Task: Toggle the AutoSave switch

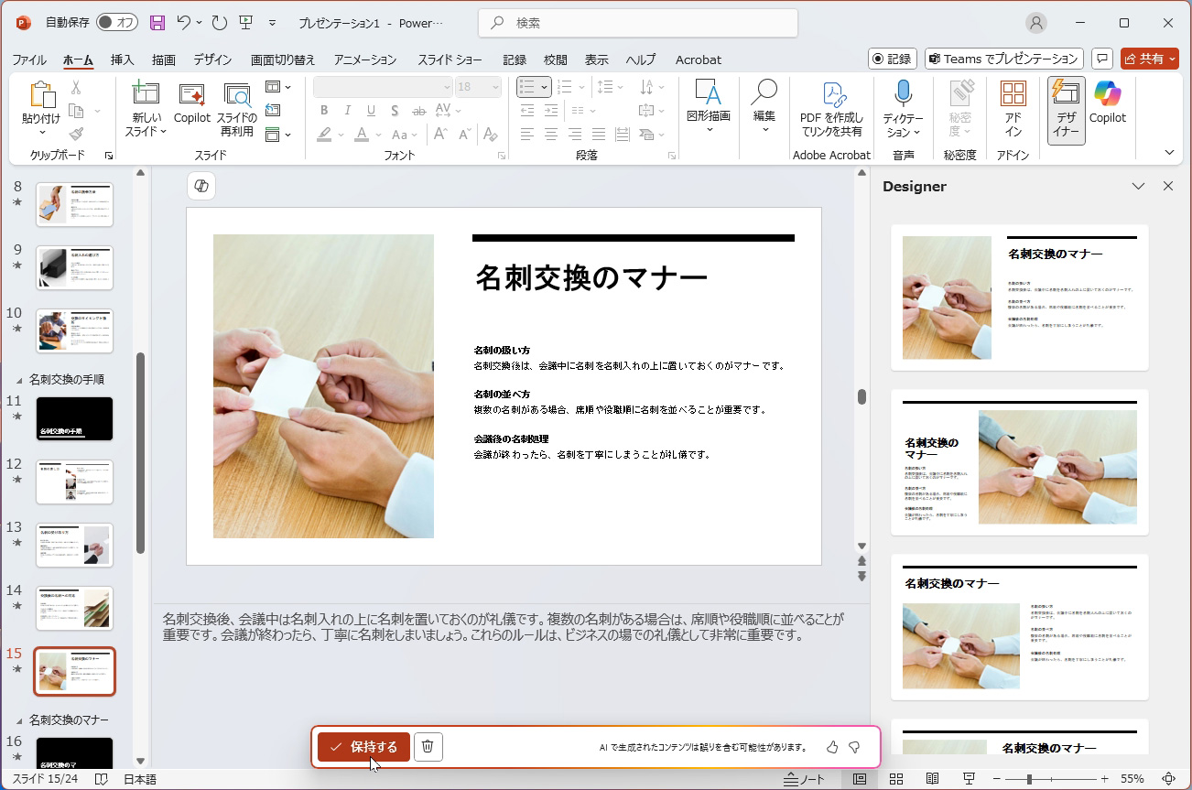Action: coord(116,23)
